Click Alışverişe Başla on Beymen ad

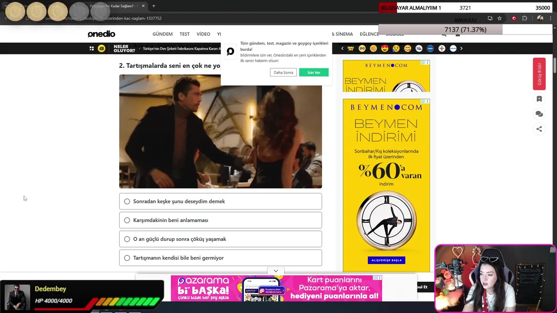[386, 260]
